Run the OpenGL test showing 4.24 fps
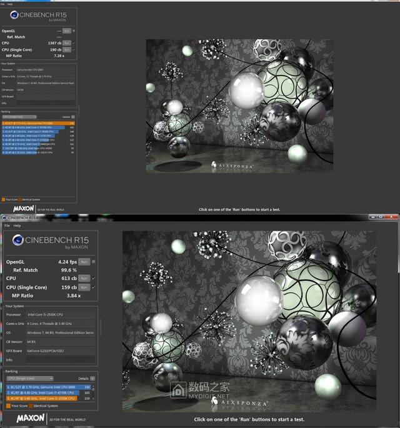The image size is (400, 428). point(84,262)
